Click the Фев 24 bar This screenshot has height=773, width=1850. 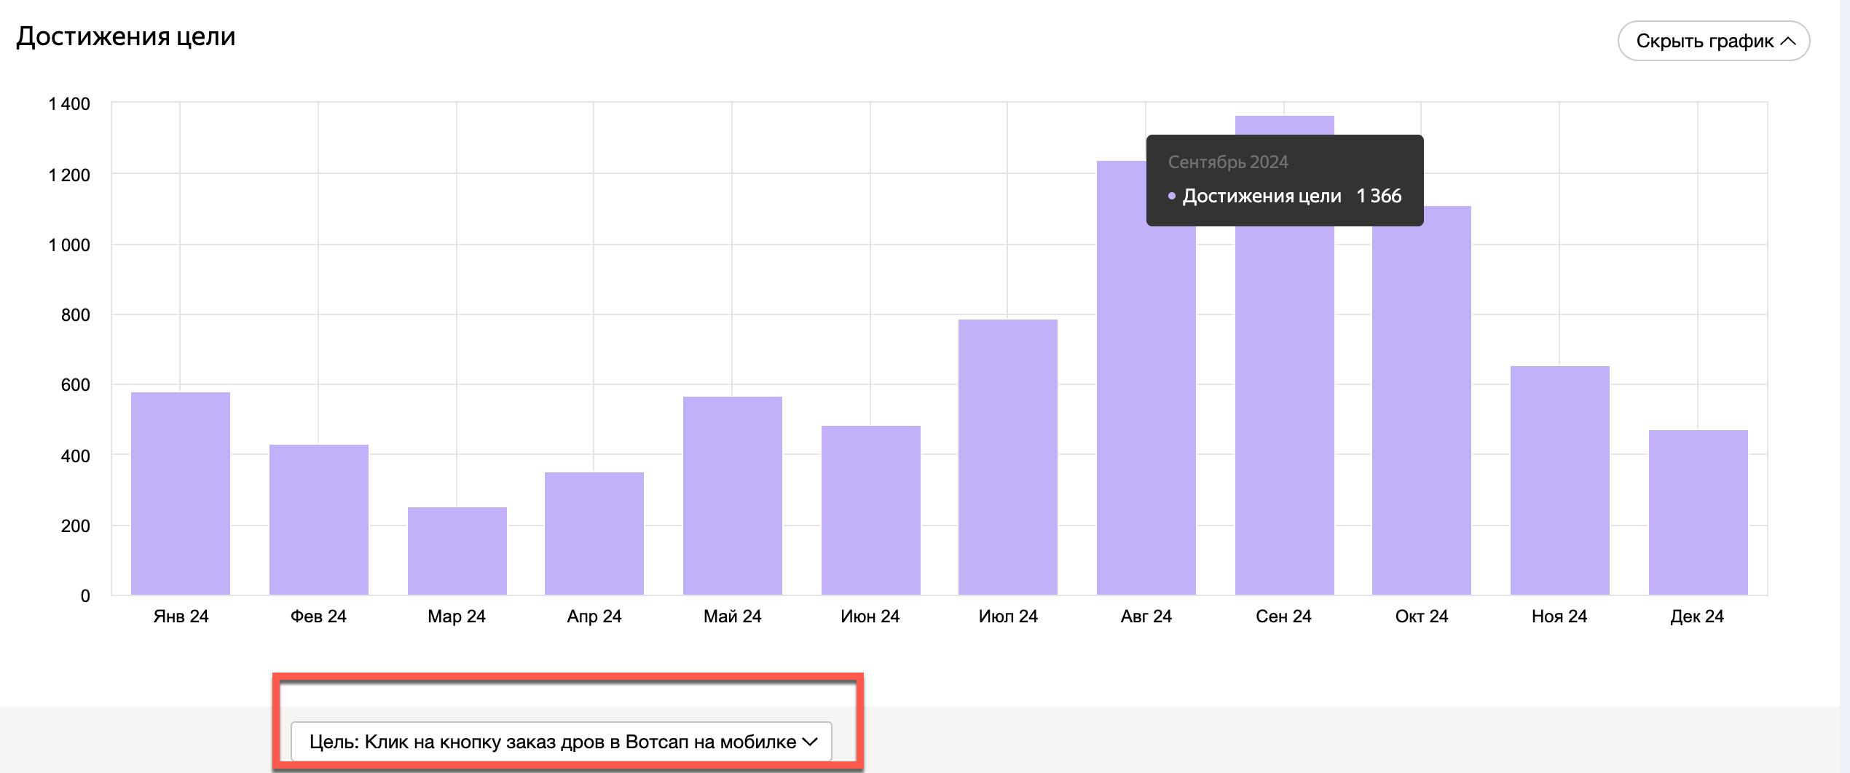click(x=319, y=520)
